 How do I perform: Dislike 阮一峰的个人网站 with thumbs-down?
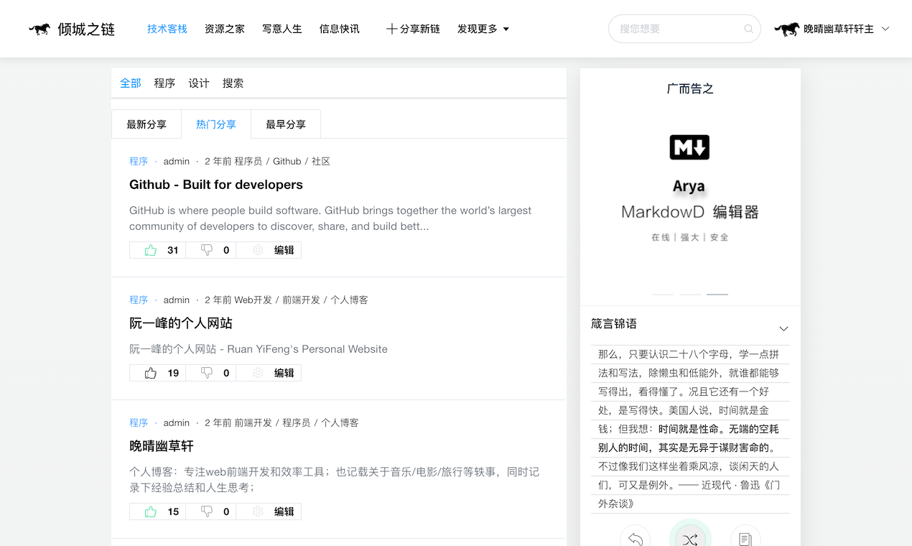pos(207,373)
